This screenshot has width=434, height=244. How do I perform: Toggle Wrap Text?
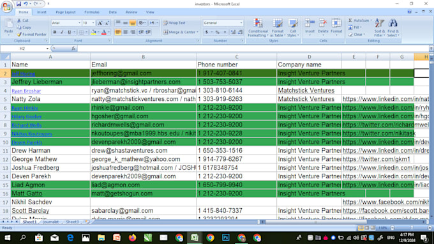pos(174,23)
